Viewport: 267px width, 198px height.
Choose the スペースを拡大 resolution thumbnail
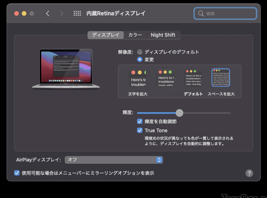[221, 78]
